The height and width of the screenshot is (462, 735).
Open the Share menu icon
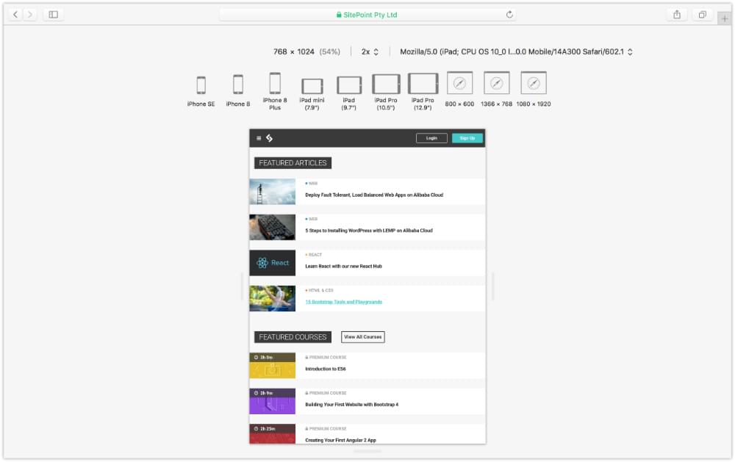pos(677,15)
